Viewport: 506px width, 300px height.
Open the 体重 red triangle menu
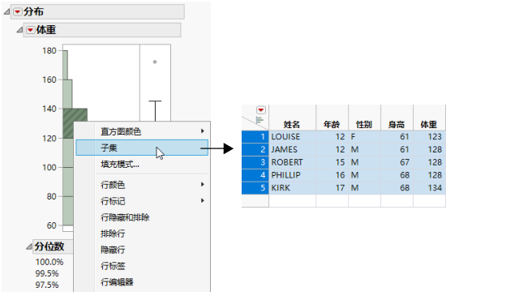30,30
